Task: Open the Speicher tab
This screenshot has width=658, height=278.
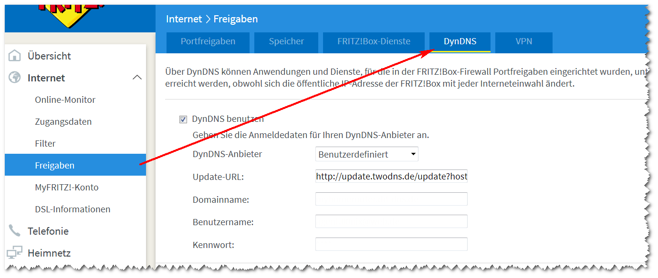Action: [x=286, y=41]
